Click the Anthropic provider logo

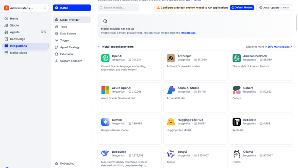pos(171,58)
